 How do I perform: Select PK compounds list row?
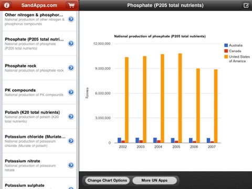click(x=39, y=92)
